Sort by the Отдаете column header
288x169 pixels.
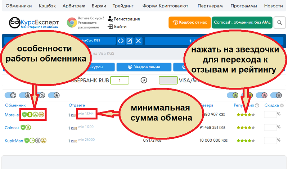(77, 105)
